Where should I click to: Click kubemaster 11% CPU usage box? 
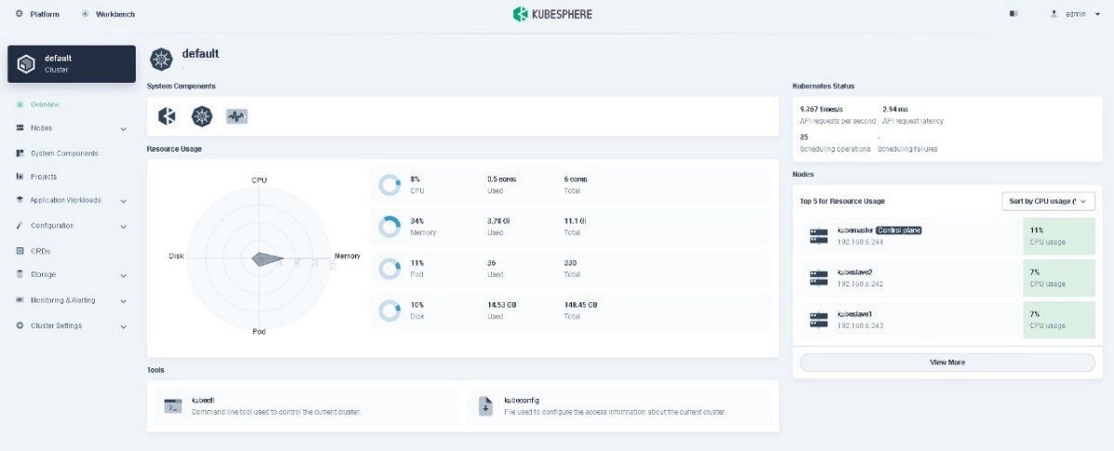1058,236
